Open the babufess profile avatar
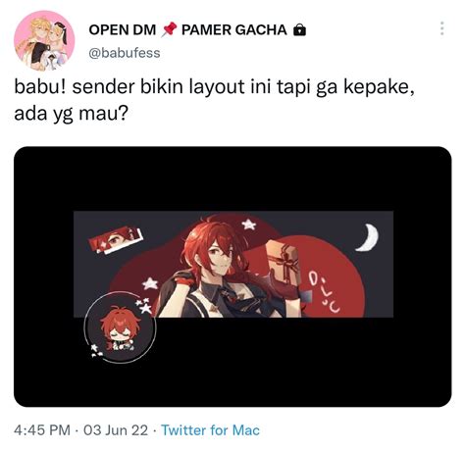Viewport: 465px width, 451px height. point(44,41)
